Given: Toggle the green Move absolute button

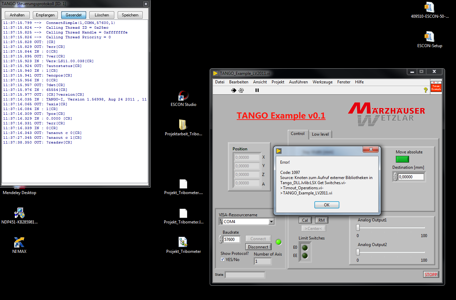Looking at the screenshot, I should [402, 159].
